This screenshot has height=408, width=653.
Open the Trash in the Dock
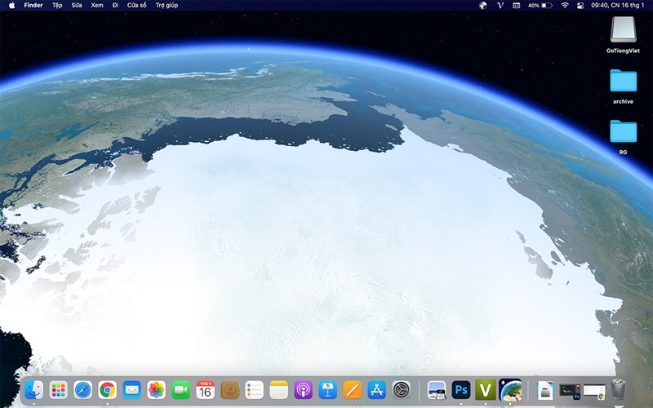[x=619, y=390]
